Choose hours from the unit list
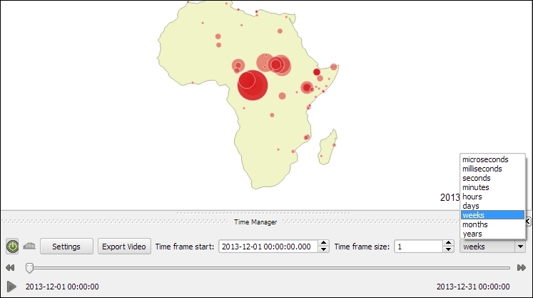Image resolution: width=533 pixels, height=298 pixels. click(x=492, y=197)
